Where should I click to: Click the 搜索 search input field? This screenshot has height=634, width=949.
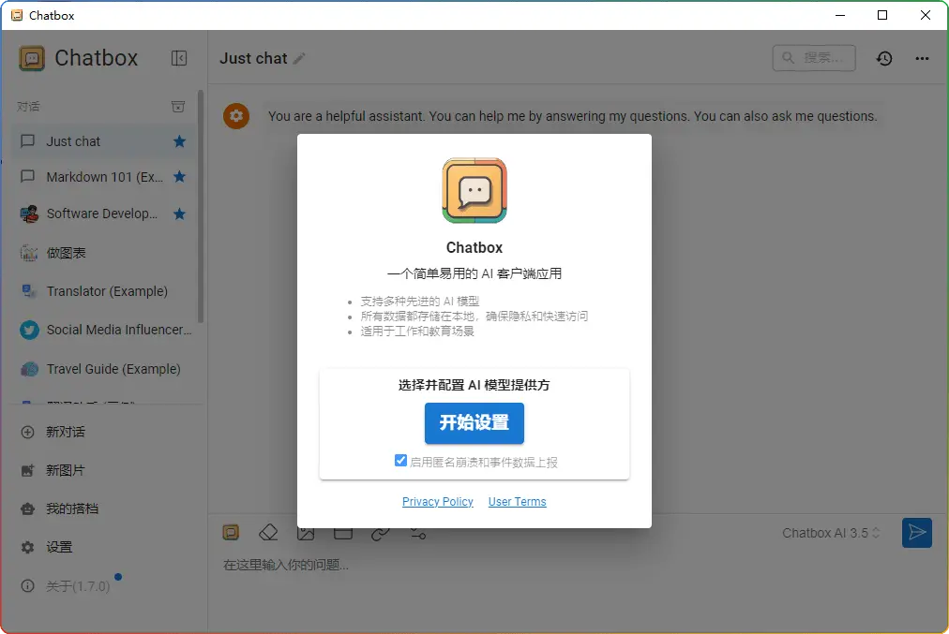coord(815,58)
